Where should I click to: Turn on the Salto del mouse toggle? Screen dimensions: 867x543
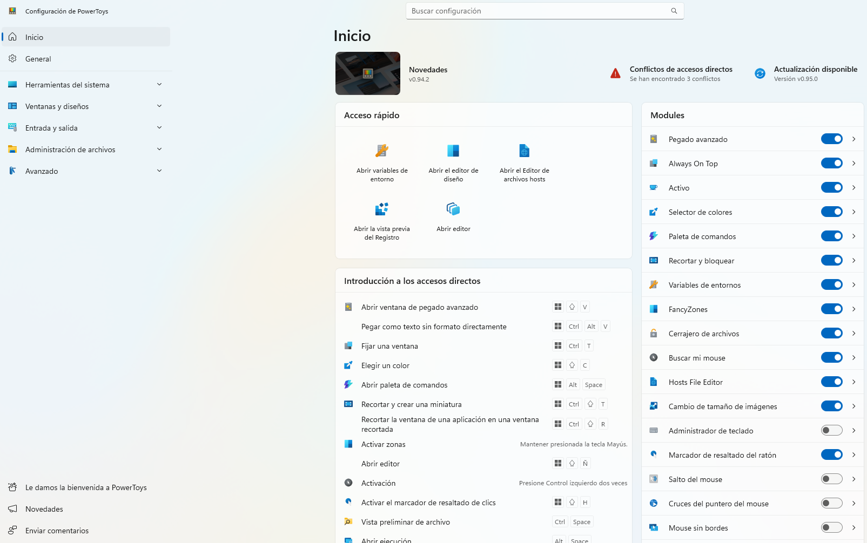(x=831, y=479)
